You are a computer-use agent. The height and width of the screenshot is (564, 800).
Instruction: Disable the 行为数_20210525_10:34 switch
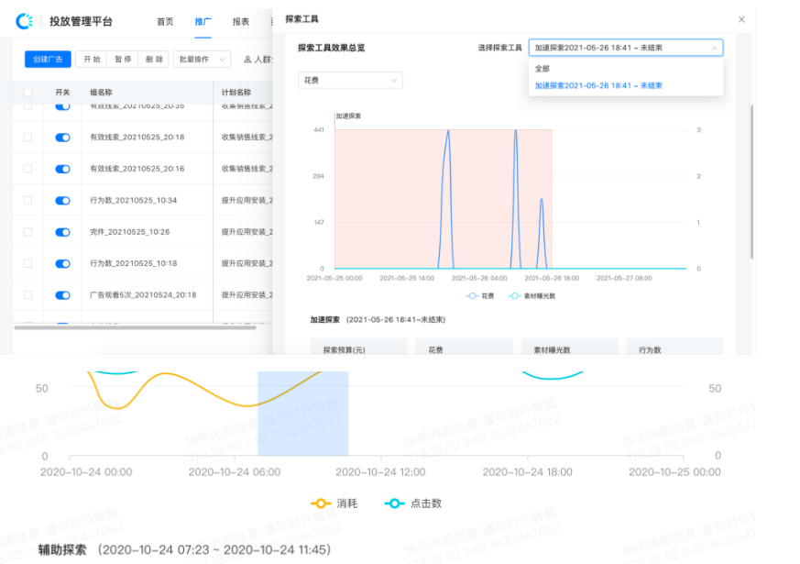click(x=59, y=200)
